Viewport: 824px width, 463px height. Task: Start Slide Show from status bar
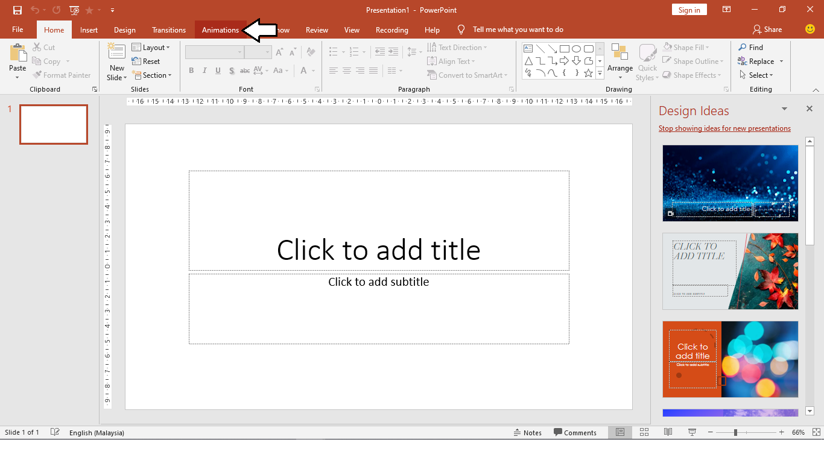click(691, 432)
